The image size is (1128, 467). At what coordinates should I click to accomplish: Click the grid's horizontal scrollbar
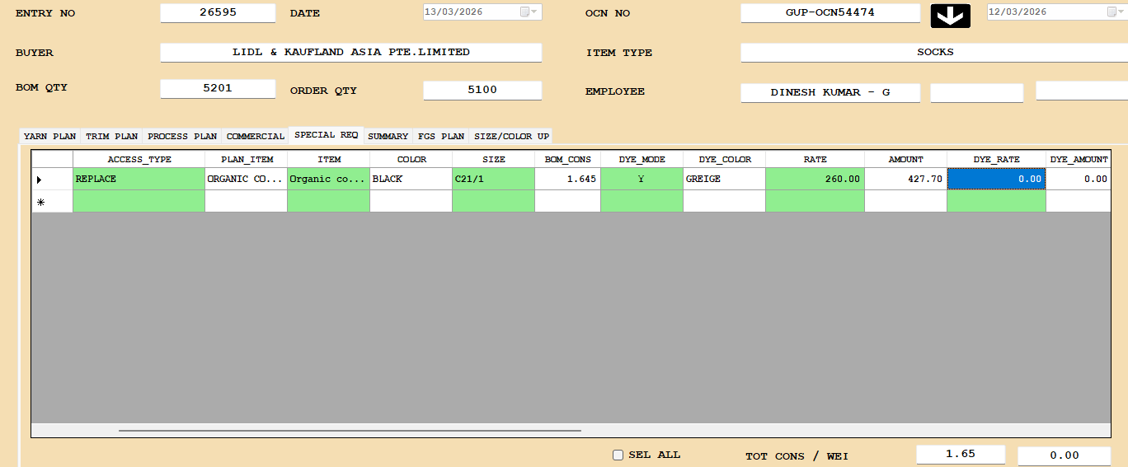[350, 430]
